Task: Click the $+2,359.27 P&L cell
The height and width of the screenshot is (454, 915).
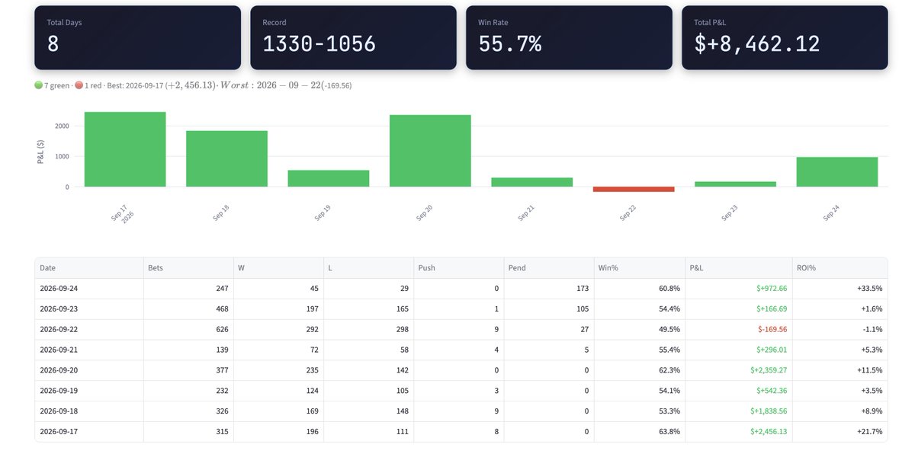Action: [x=739, y=370]
